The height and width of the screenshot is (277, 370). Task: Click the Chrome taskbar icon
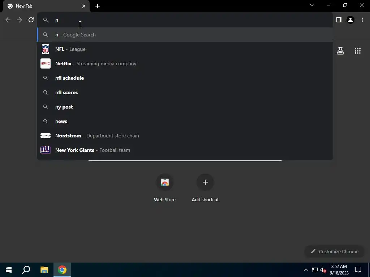pos(62,270)
